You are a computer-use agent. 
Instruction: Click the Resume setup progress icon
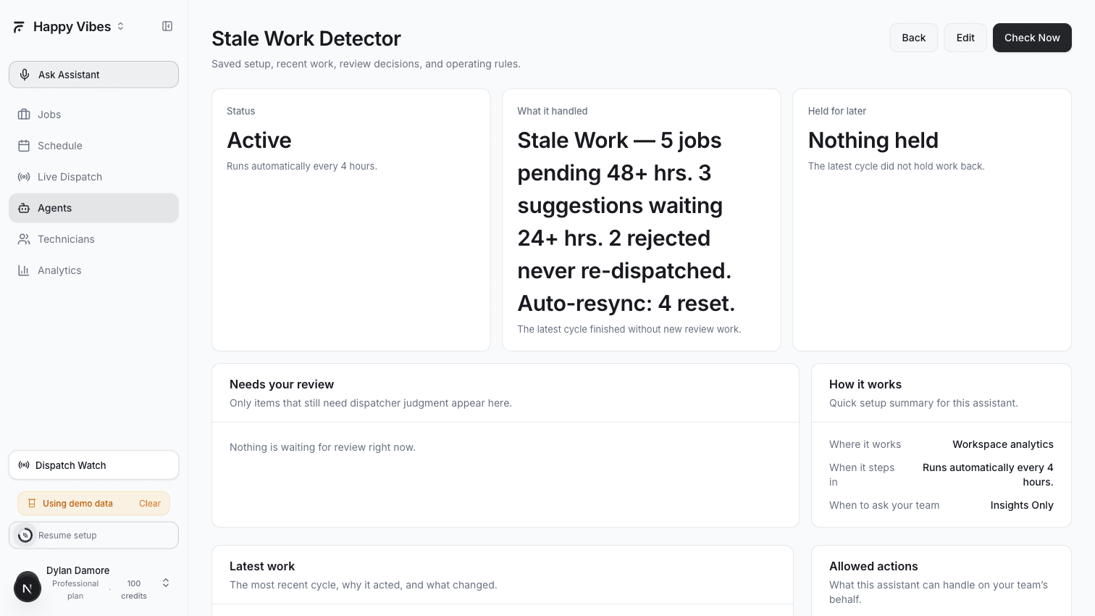25,535
